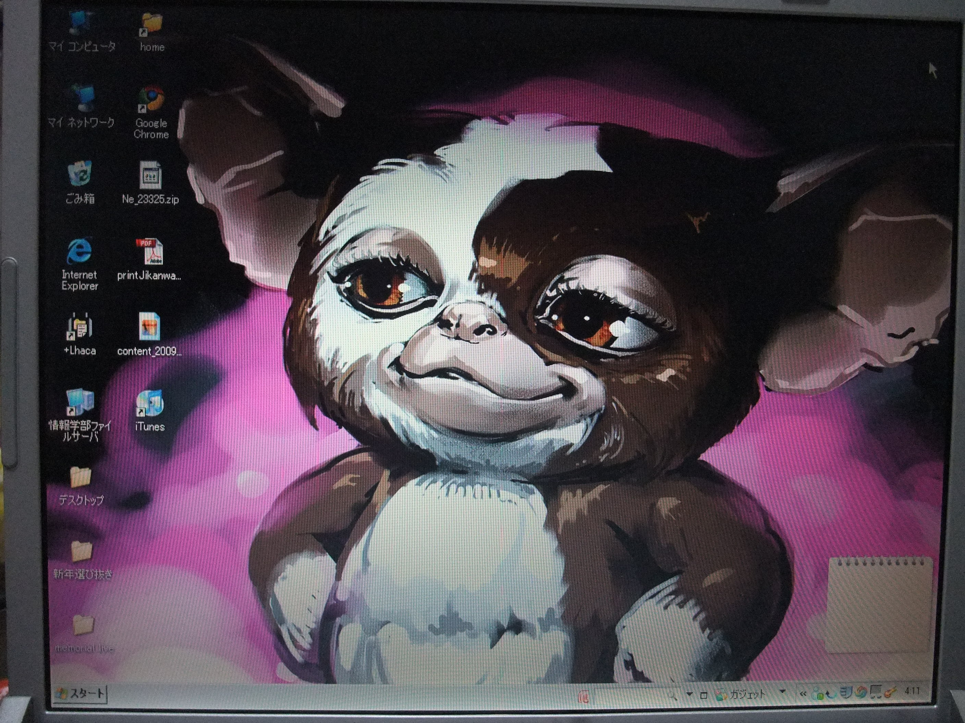Select the マイ ネットワーク icon
Viewport: 965px width, 723px height.
[81, 105]
